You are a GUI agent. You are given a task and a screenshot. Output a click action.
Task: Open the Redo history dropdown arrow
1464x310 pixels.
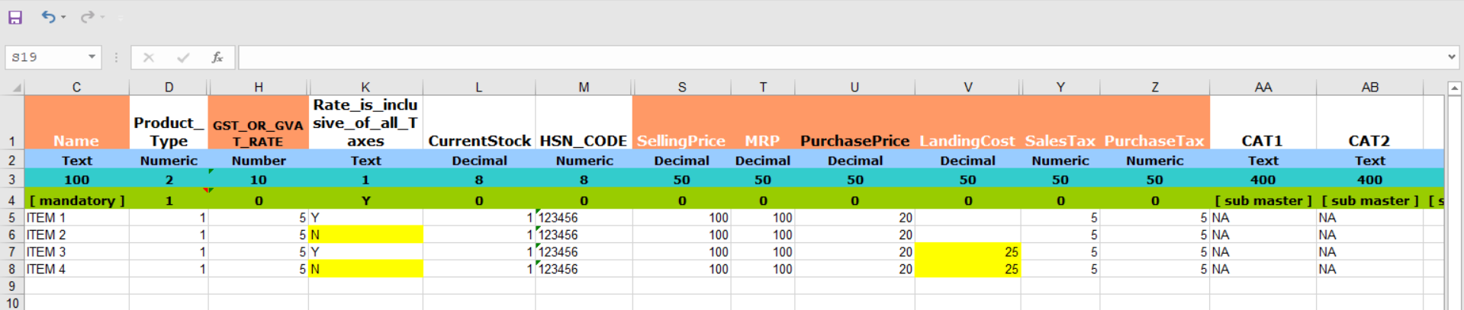(x=102, y=17)
